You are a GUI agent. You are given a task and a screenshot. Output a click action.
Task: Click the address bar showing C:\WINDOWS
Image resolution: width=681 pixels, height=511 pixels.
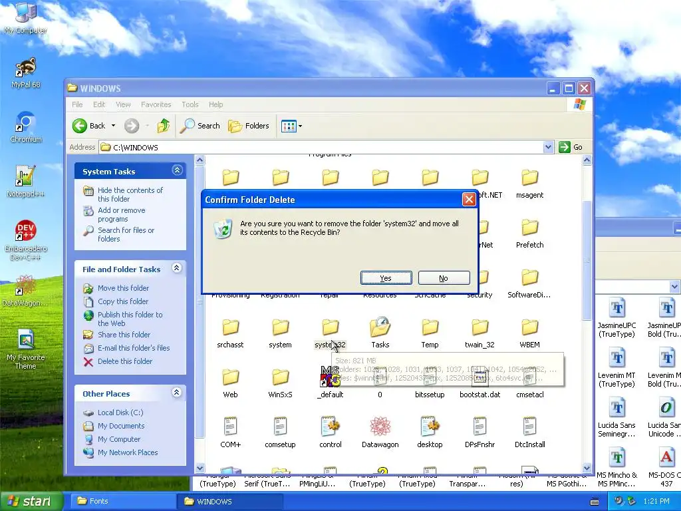(321, 147)
